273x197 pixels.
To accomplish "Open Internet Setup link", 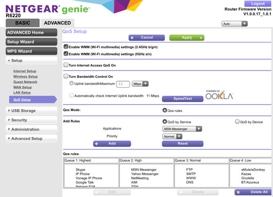I will point(25,71).
